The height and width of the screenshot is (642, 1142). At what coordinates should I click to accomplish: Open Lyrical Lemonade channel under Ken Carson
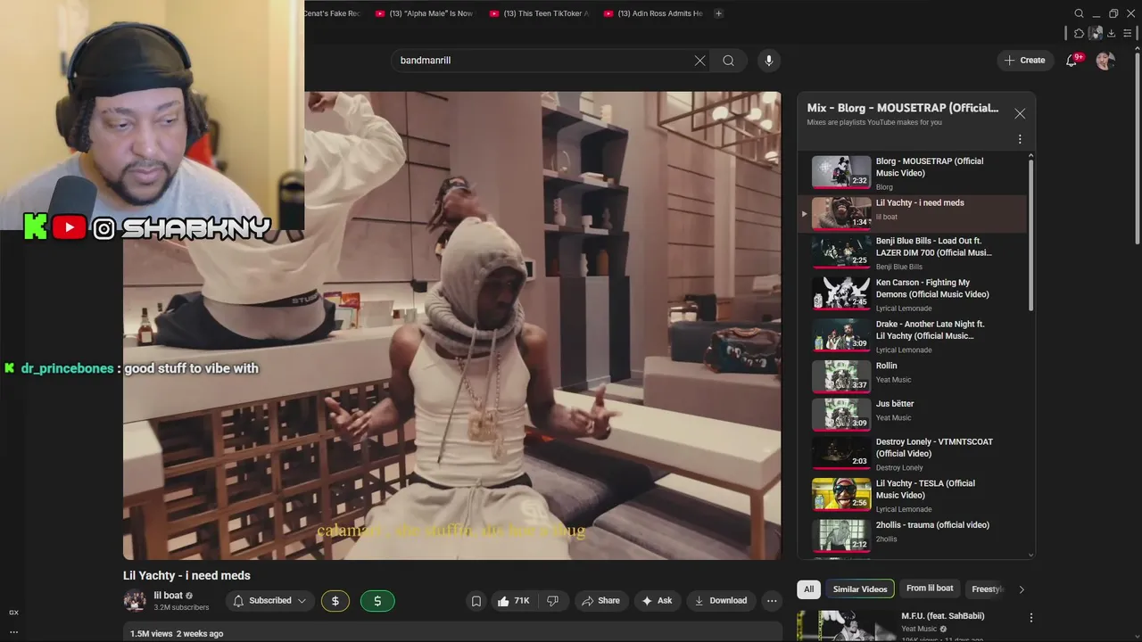(x=904, y=309)
